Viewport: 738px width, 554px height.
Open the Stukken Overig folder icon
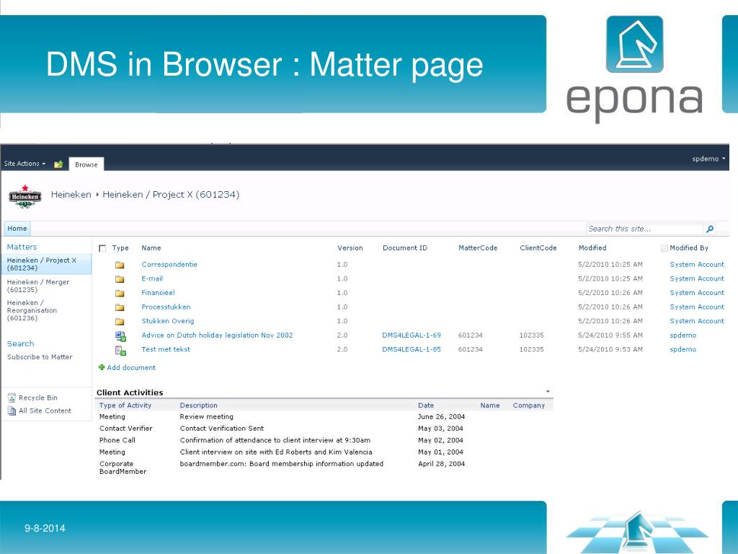(x=120, y=321)
